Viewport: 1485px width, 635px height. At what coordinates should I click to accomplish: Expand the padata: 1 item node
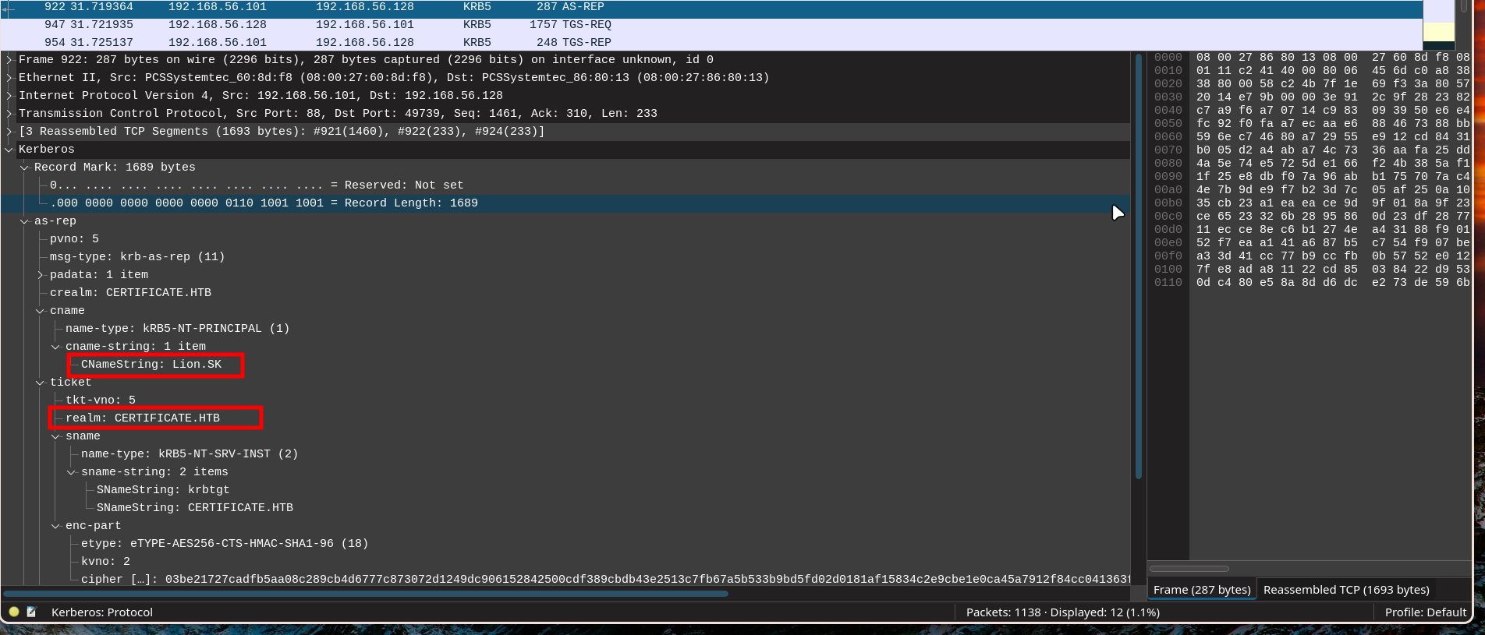(x=41, y=275)
